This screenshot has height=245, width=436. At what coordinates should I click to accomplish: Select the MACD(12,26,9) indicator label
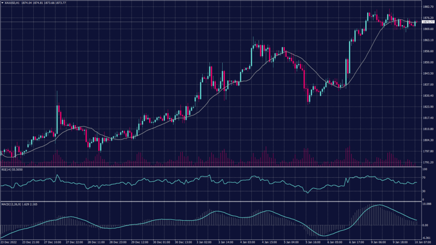click(x=15, y=204)
